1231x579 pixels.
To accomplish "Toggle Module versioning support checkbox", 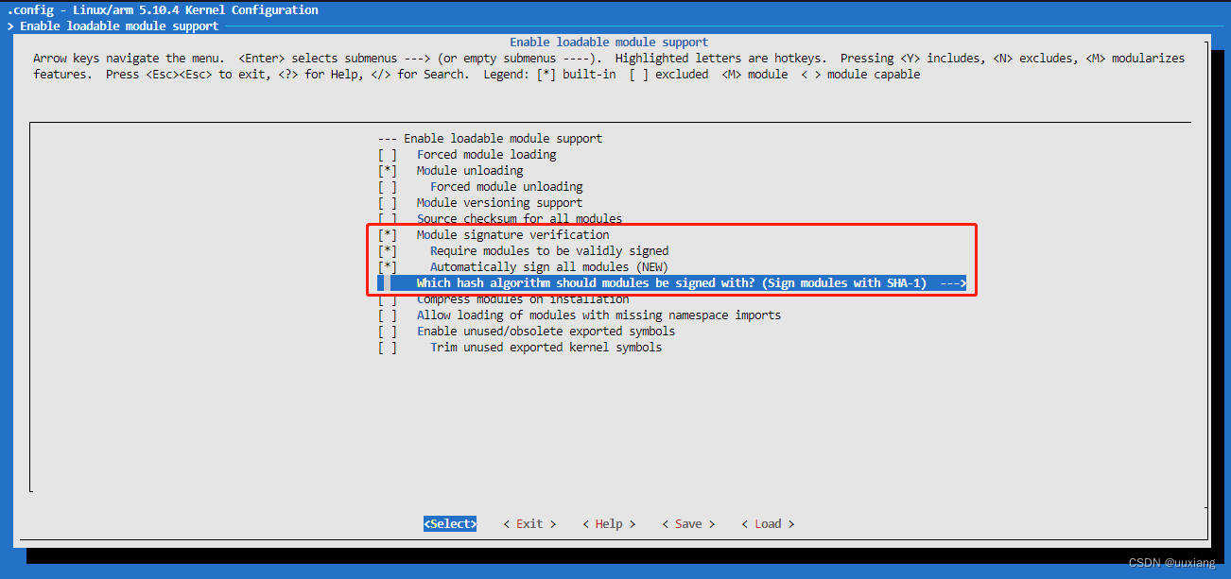I will (388, 203).
